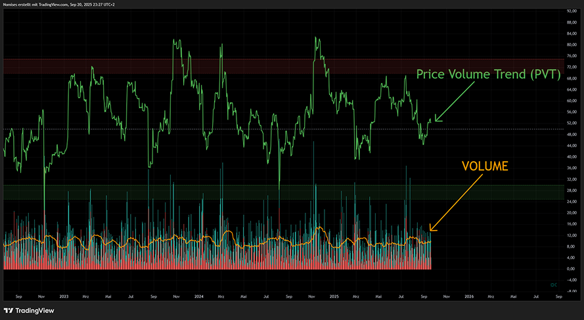
Task: Click the 2026 label on the time axis
Action: (468, 296)
